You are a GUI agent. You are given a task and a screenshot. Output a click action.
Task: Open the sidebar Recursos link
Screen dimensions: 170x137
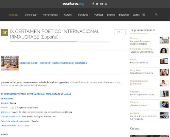(135, 92)
